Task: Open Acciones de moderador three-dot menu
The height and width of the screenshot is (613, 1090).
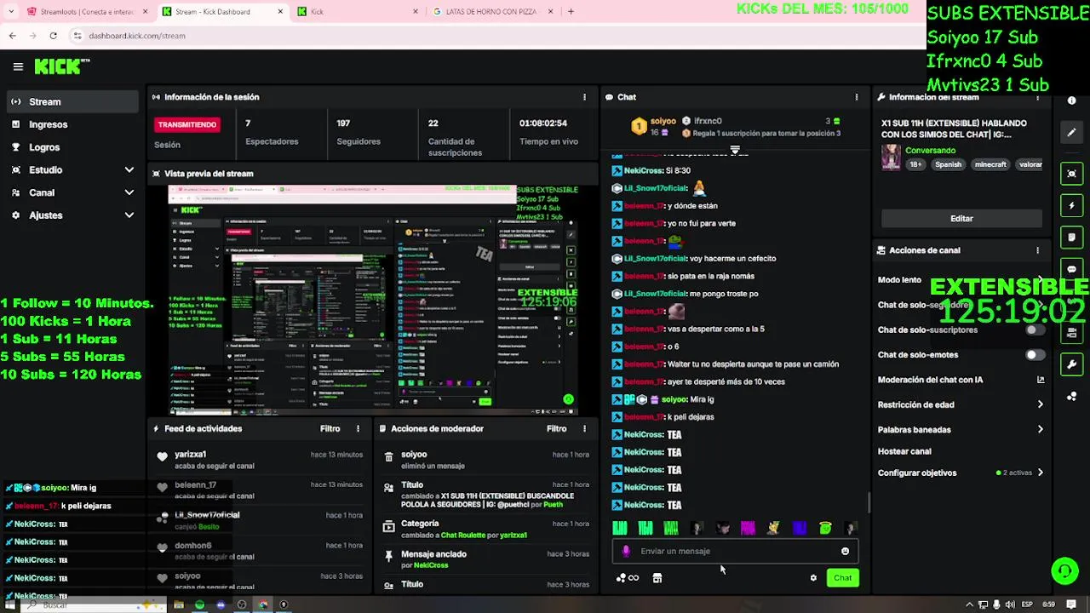Action: tap(584, 429)
